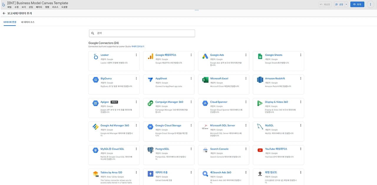Click the report title Business Model Canvas Template
The image size is (377, 185).
(x=37, y=3)
